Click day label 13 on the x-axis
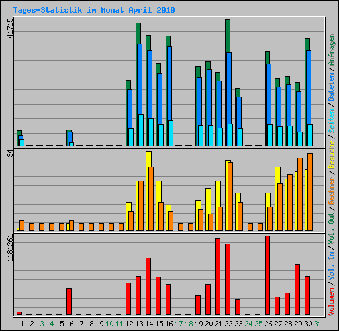Image resolution: width=339 pixels, height=331 pixels. coord(139,324)
